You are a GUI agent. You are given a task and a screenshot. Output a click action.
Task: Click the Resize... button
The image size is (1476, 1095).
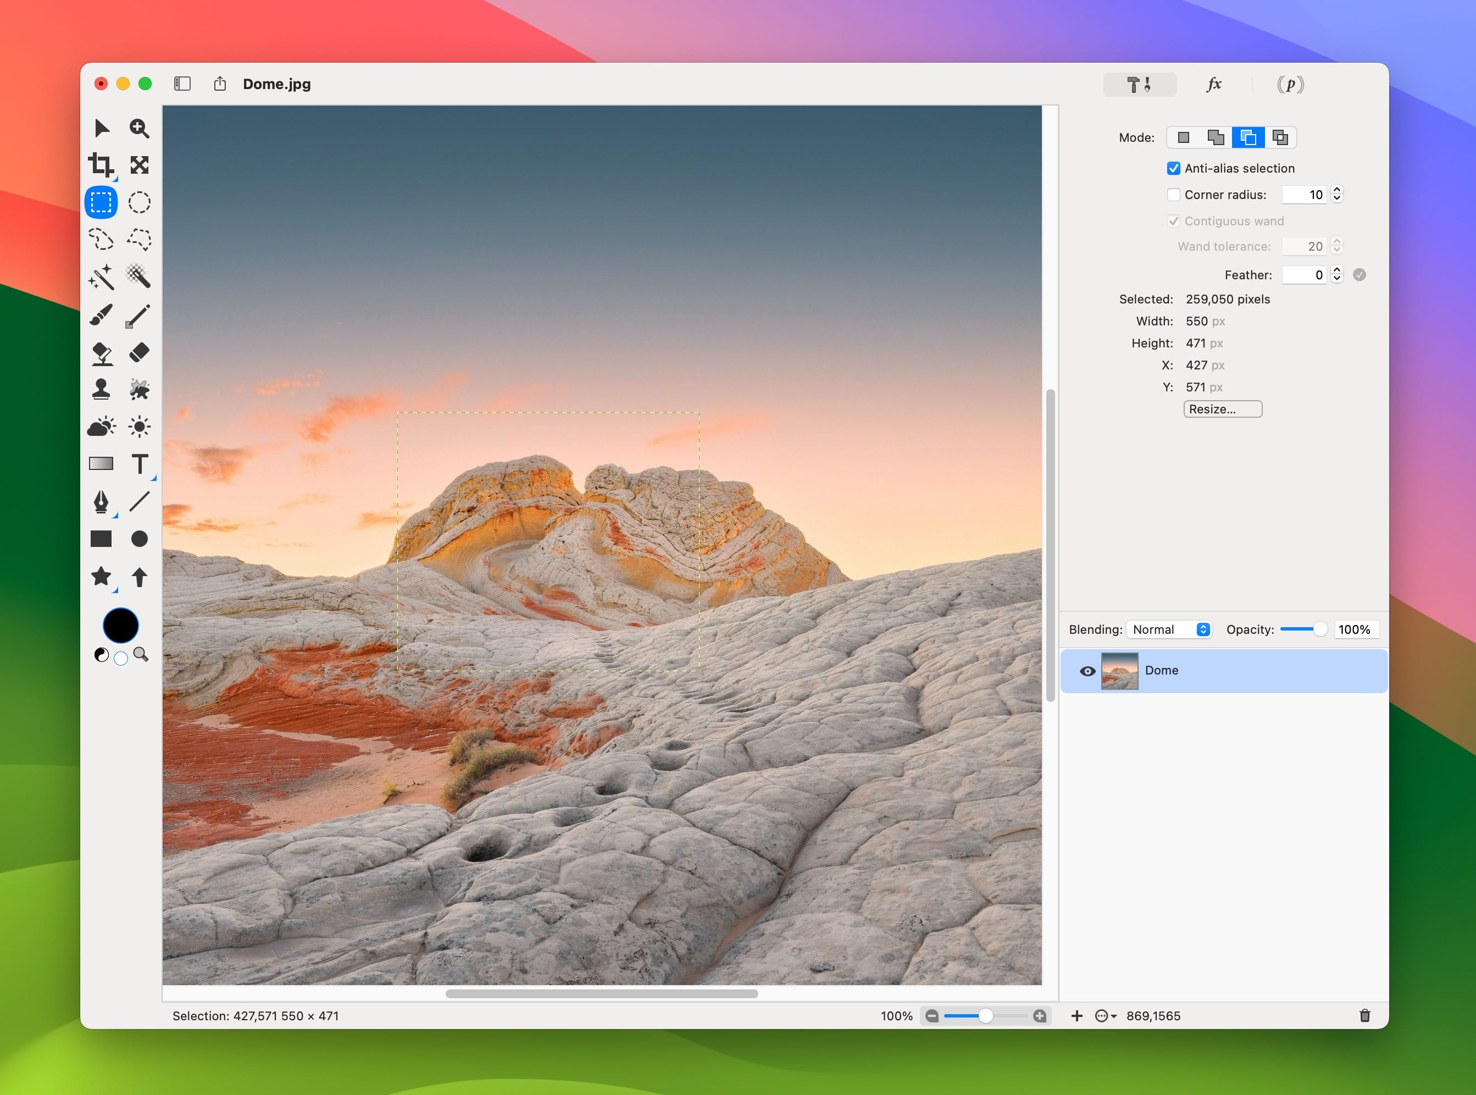pyautogui.click(x=1222, y=409)
